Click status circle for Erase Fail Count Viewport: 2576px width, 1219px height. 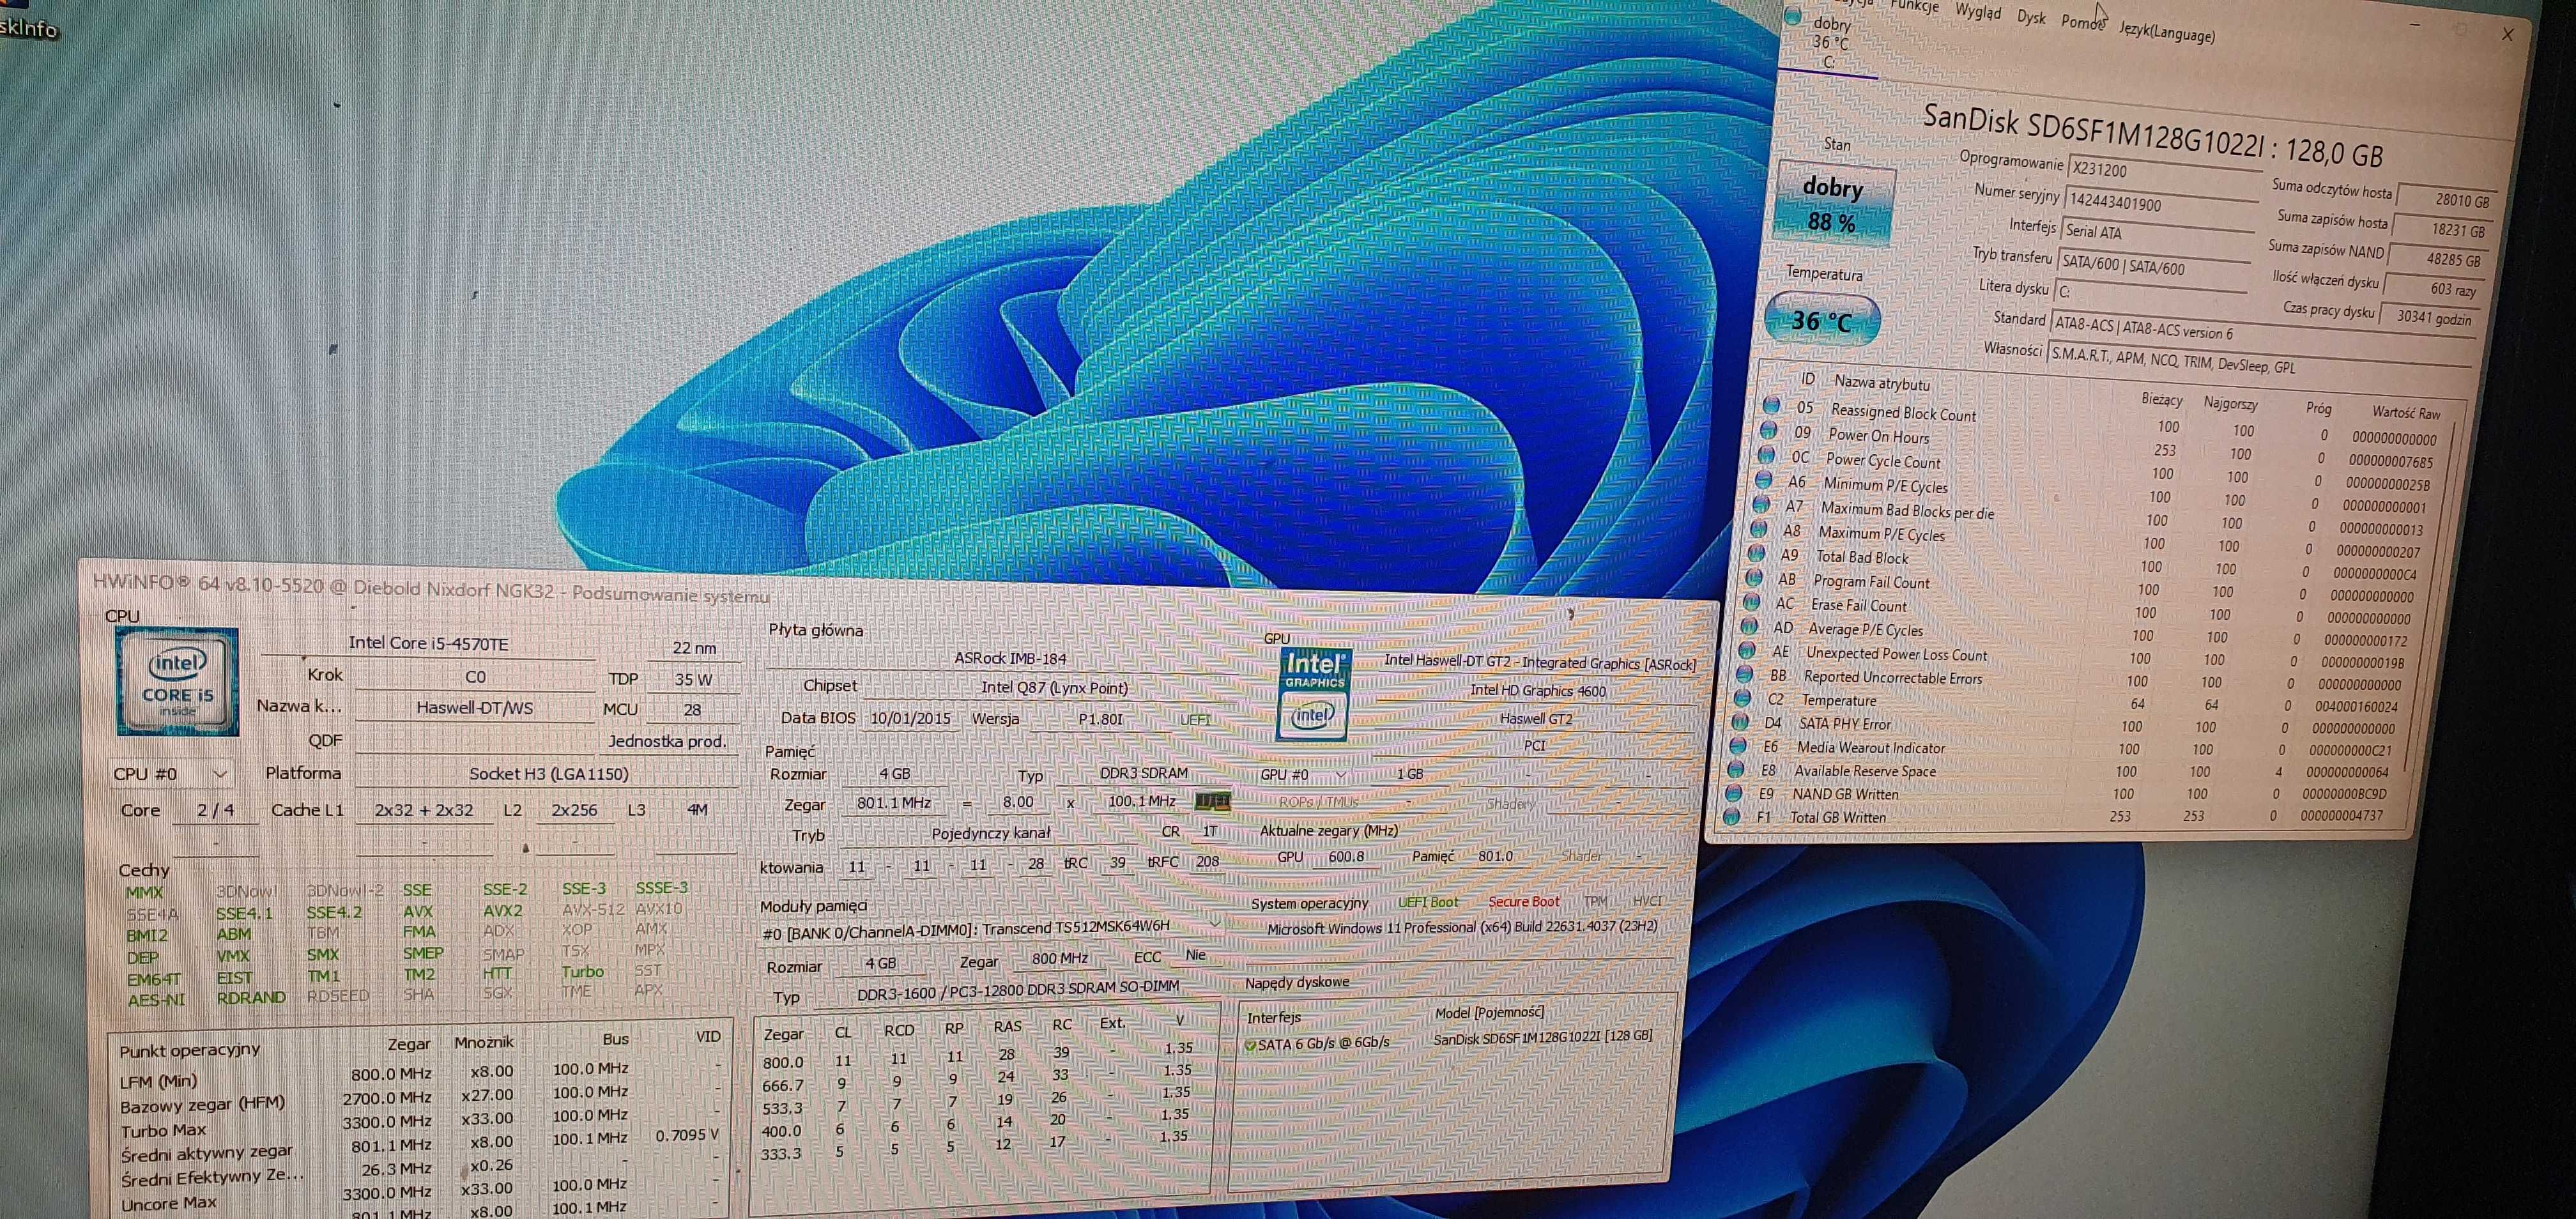pyautogui.click(x=1751, y=601)
